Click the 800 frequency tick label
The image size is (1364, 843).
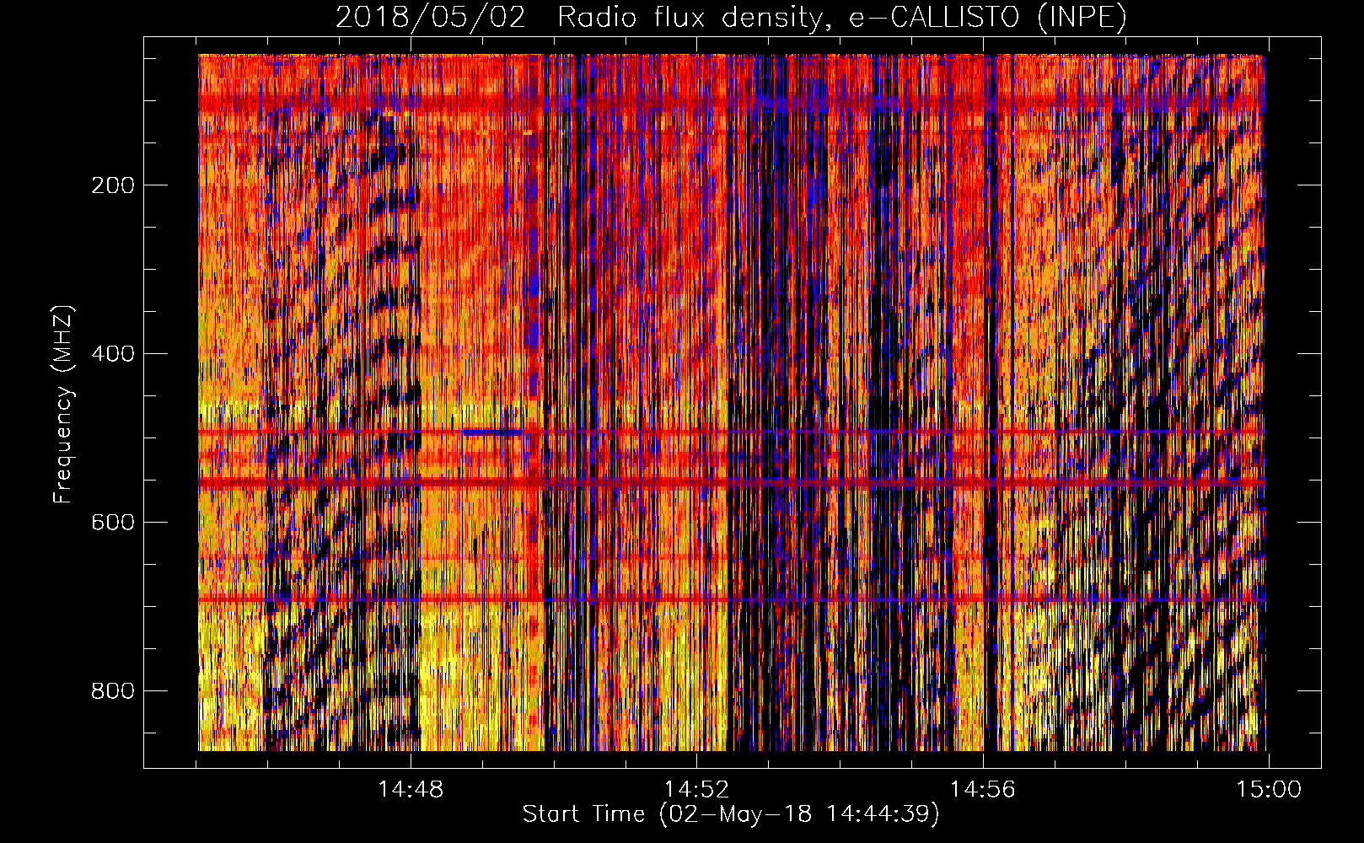113,691
